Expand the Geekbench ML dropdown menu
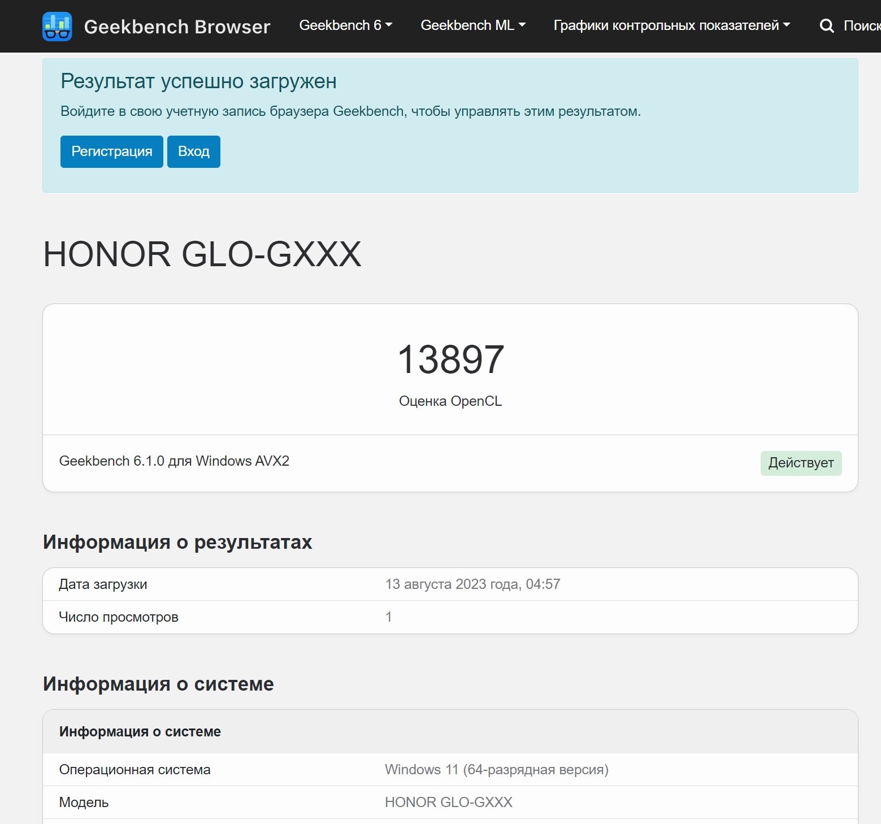Image resolution: width=881 pixels, height=824 pixels. tap(473, 25)
